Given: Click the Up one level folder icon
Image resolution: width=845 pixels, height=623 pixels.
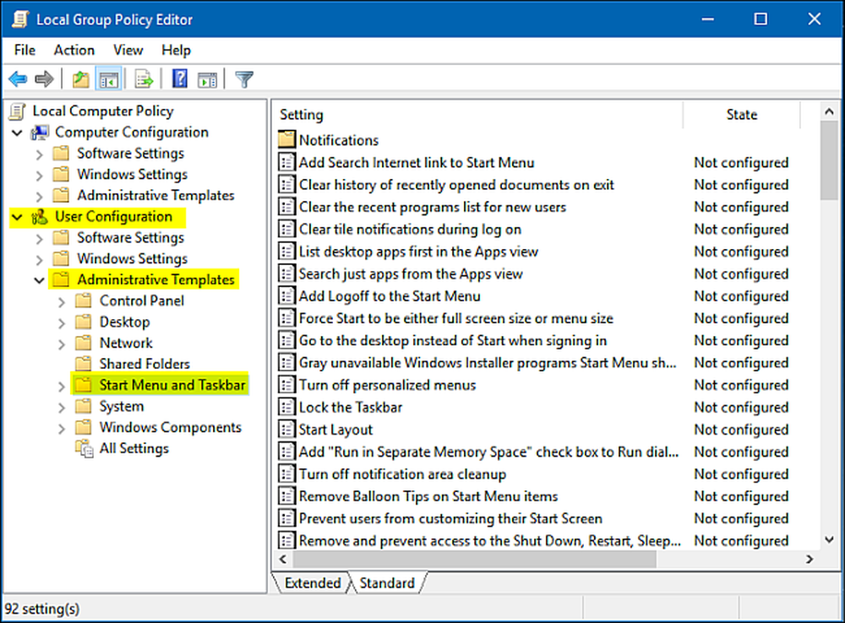Looking at the screenshot, I should pyautogui.click(x=81, y=79).
